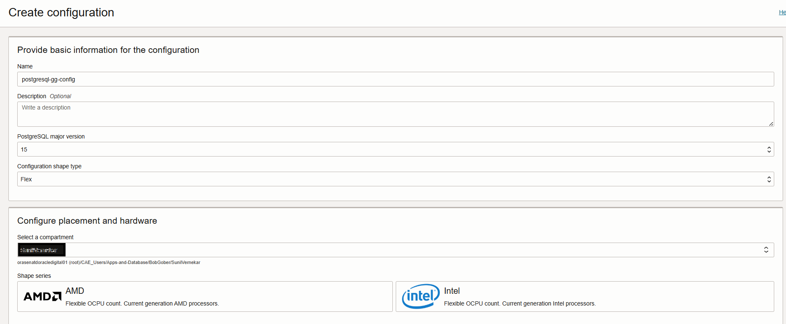The height and width of the screenshot is (324, 786).
Task: Click the AMD logo icon
Action: click(42, 296)
